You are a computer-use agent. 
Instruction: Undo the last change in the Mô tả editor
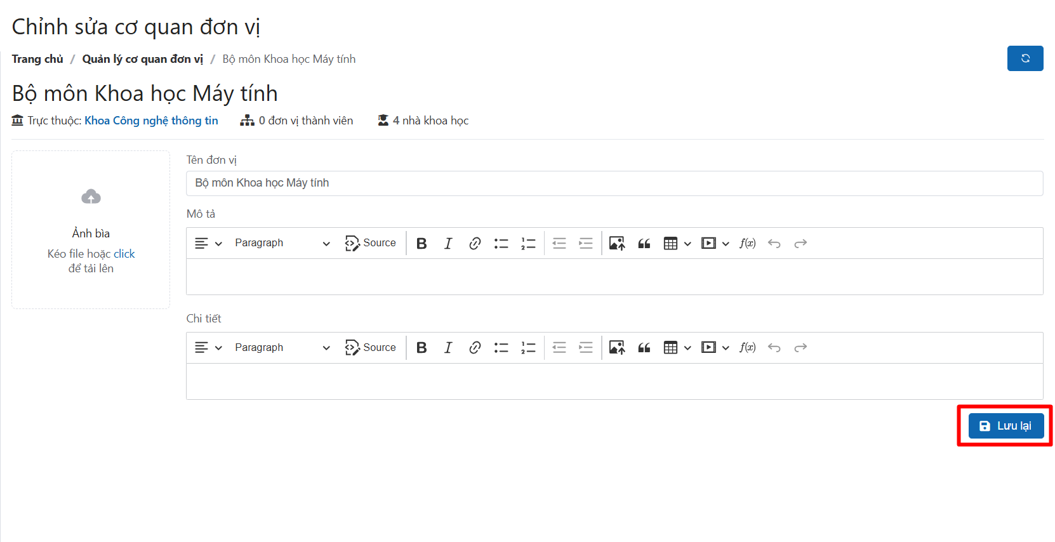774,243
